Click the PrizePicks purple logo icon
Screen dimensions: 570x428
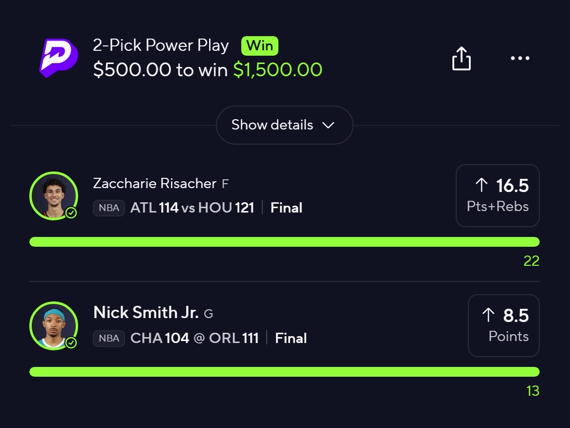(59, 58)
